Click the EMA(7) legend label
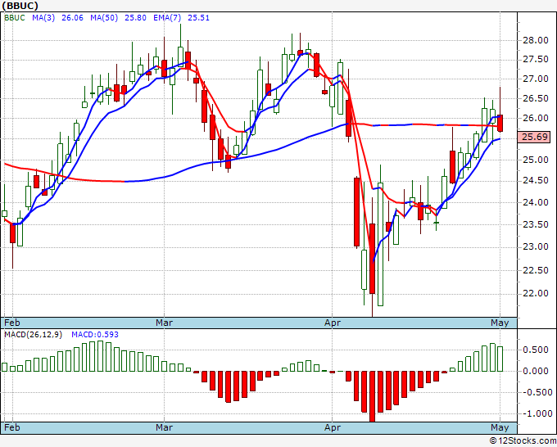 [167, 18]
